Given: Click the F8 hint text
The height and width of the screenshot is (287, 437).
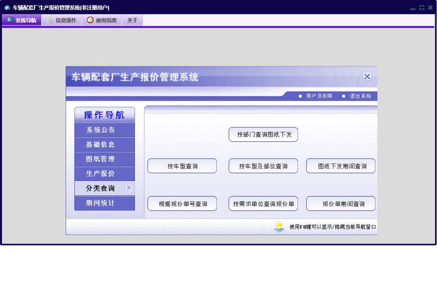Looking at the screenshot, I should (x=332, y=227).
